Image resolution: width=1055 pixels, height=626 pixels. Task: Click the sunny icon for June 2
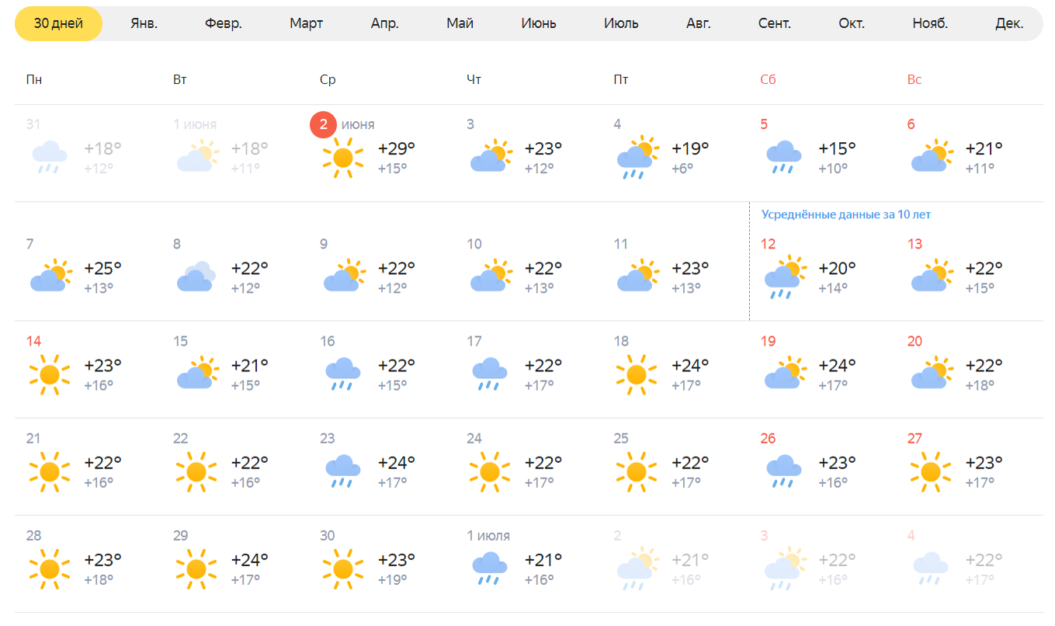pyautogui.click(x=342, y=158)
